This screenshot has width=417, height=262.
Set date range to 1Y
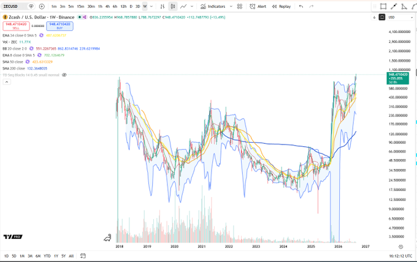[x=56, y=256]
